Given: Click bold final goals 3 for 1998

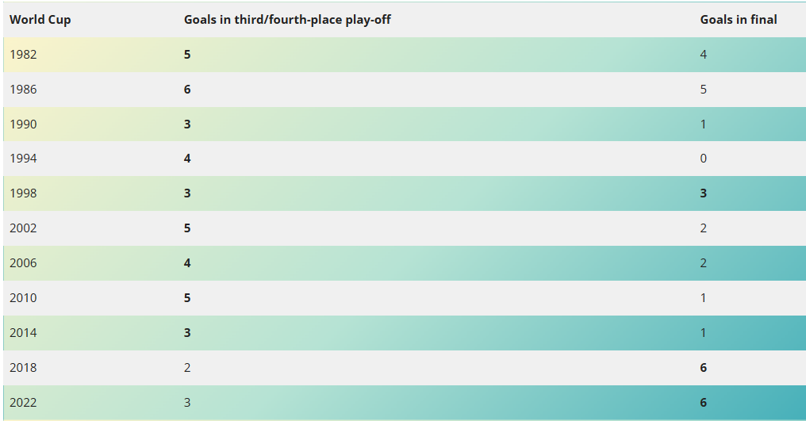Looking at the screenshot, I should click(703, 193).
